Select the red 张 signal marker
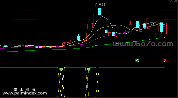 point(165,60)
